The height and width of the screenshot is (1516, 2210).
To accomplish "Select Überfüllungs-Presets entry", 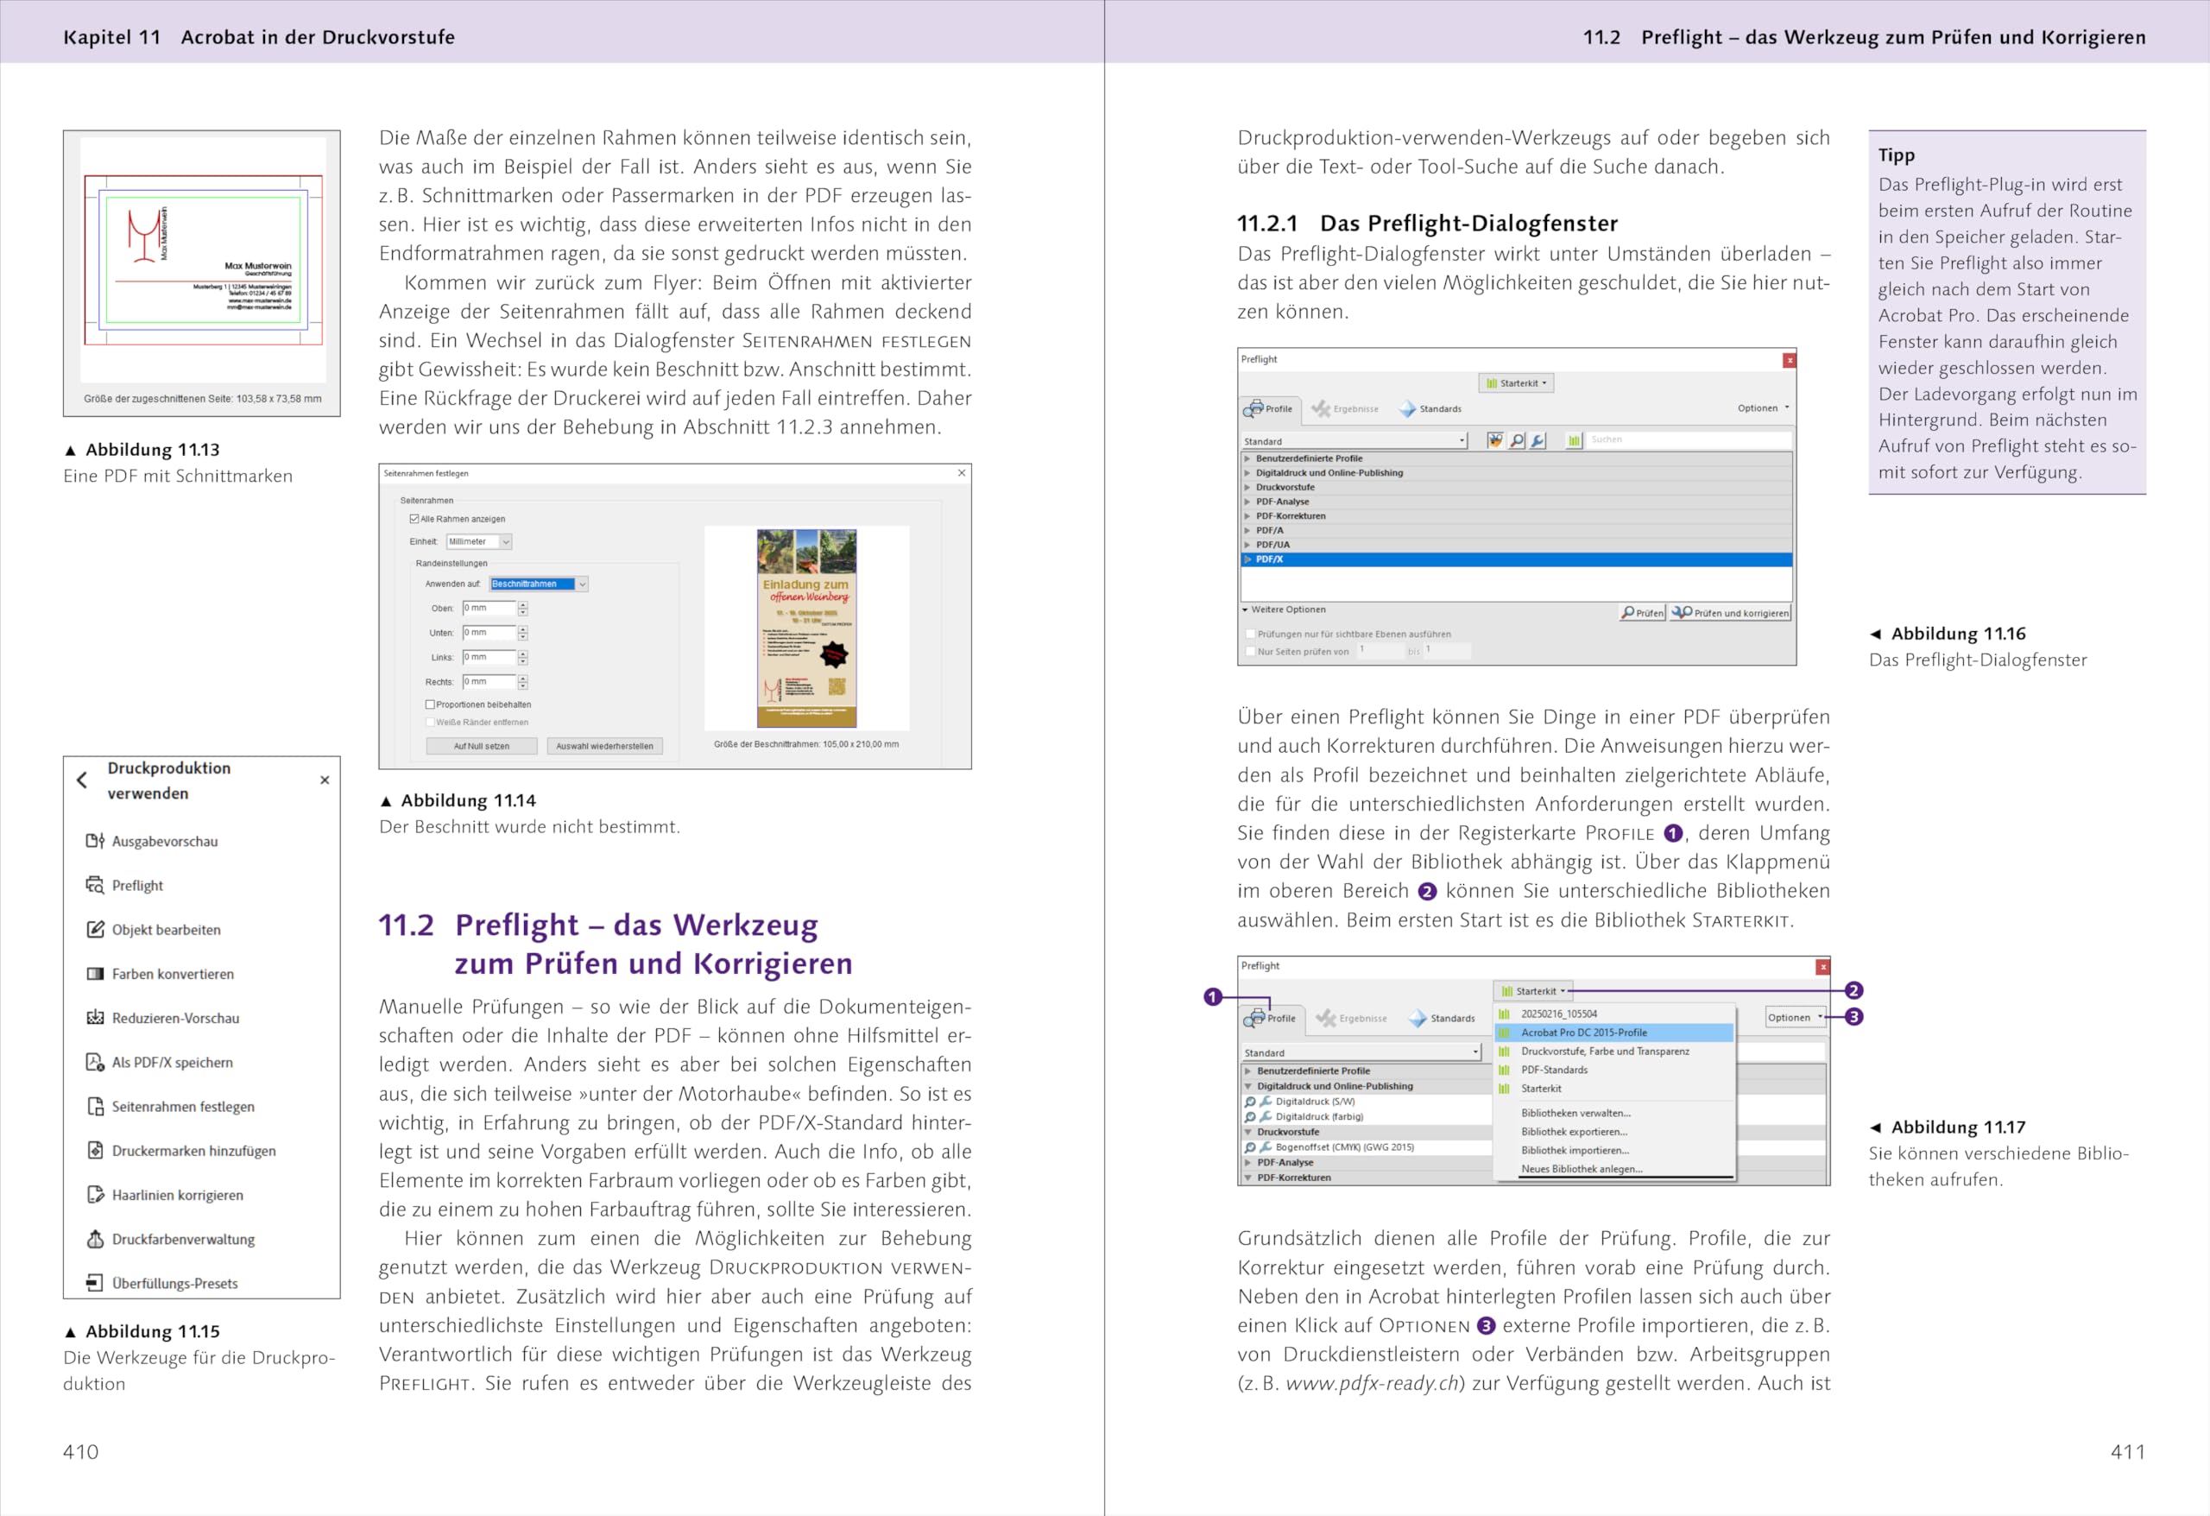I will 161,1283.
